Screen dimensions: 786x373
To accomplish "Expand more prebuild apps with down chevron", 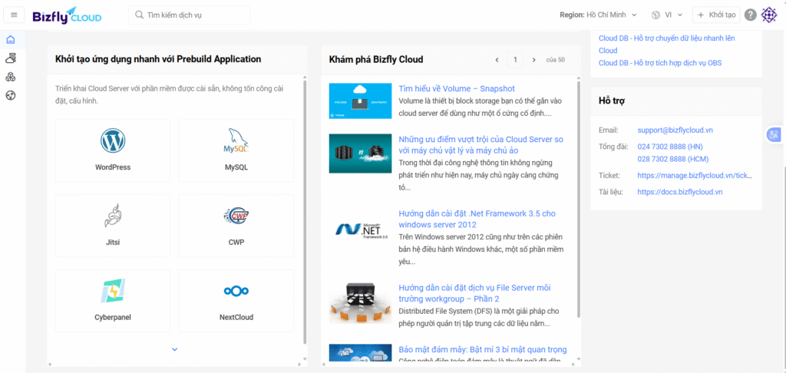I will [175, 349].
